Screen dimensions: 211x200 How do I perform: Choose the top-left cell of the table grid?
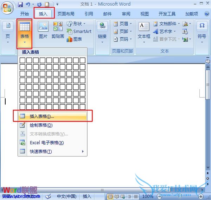23,60
